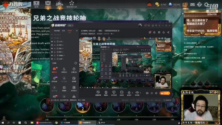Open MTG Arena packs tab
The width and height of the screenshot is (222, 125).
click(x=48, y=4)
